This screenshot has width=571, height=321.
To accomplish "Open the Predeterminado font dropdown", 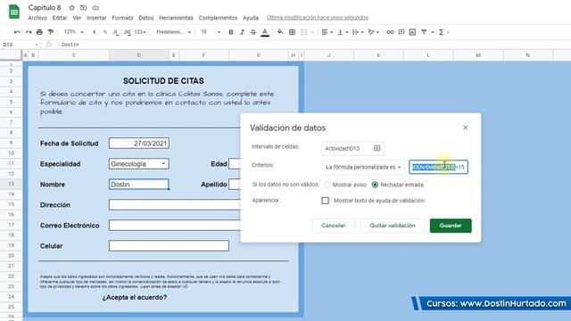I will (x=173, y=32).
